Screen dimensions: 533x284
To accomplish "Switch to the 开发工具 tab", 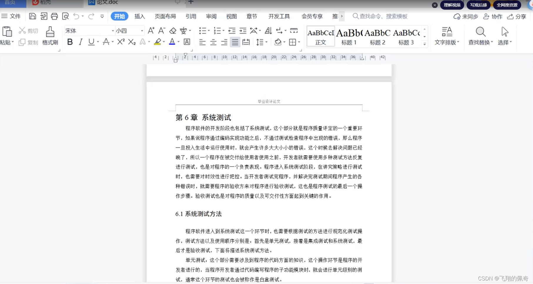I will coord(279,16).
